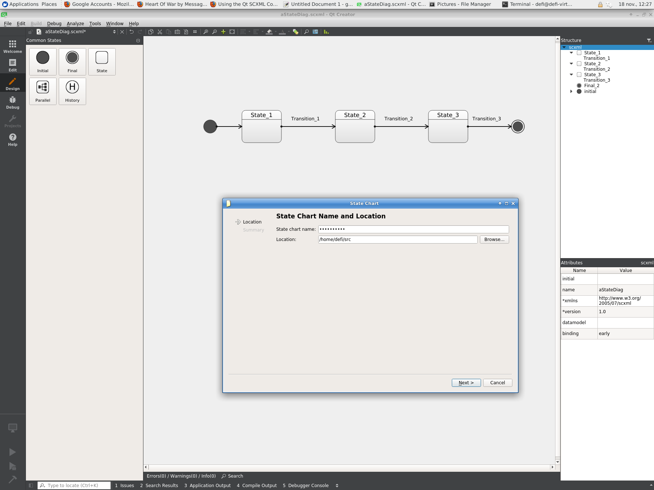This screenshot has width=654, height=490.
Task: Select the History state shape
Action: click(72, 91)
